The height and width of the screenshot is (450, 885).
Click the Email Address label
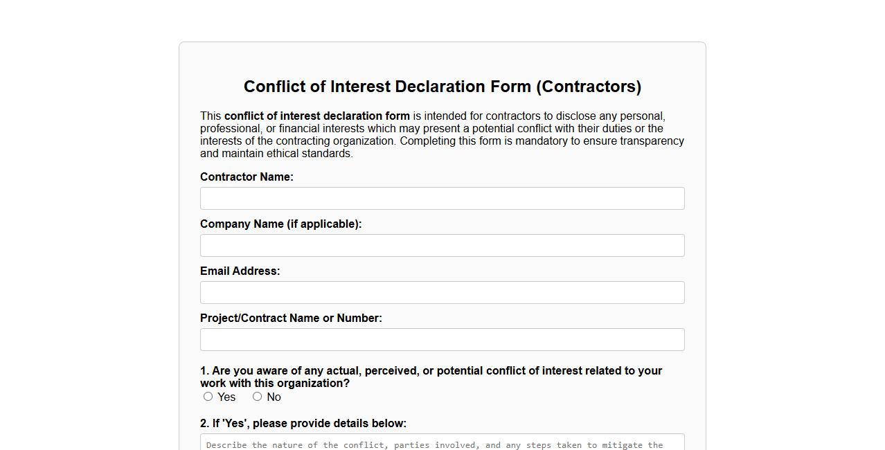[240, 271]
